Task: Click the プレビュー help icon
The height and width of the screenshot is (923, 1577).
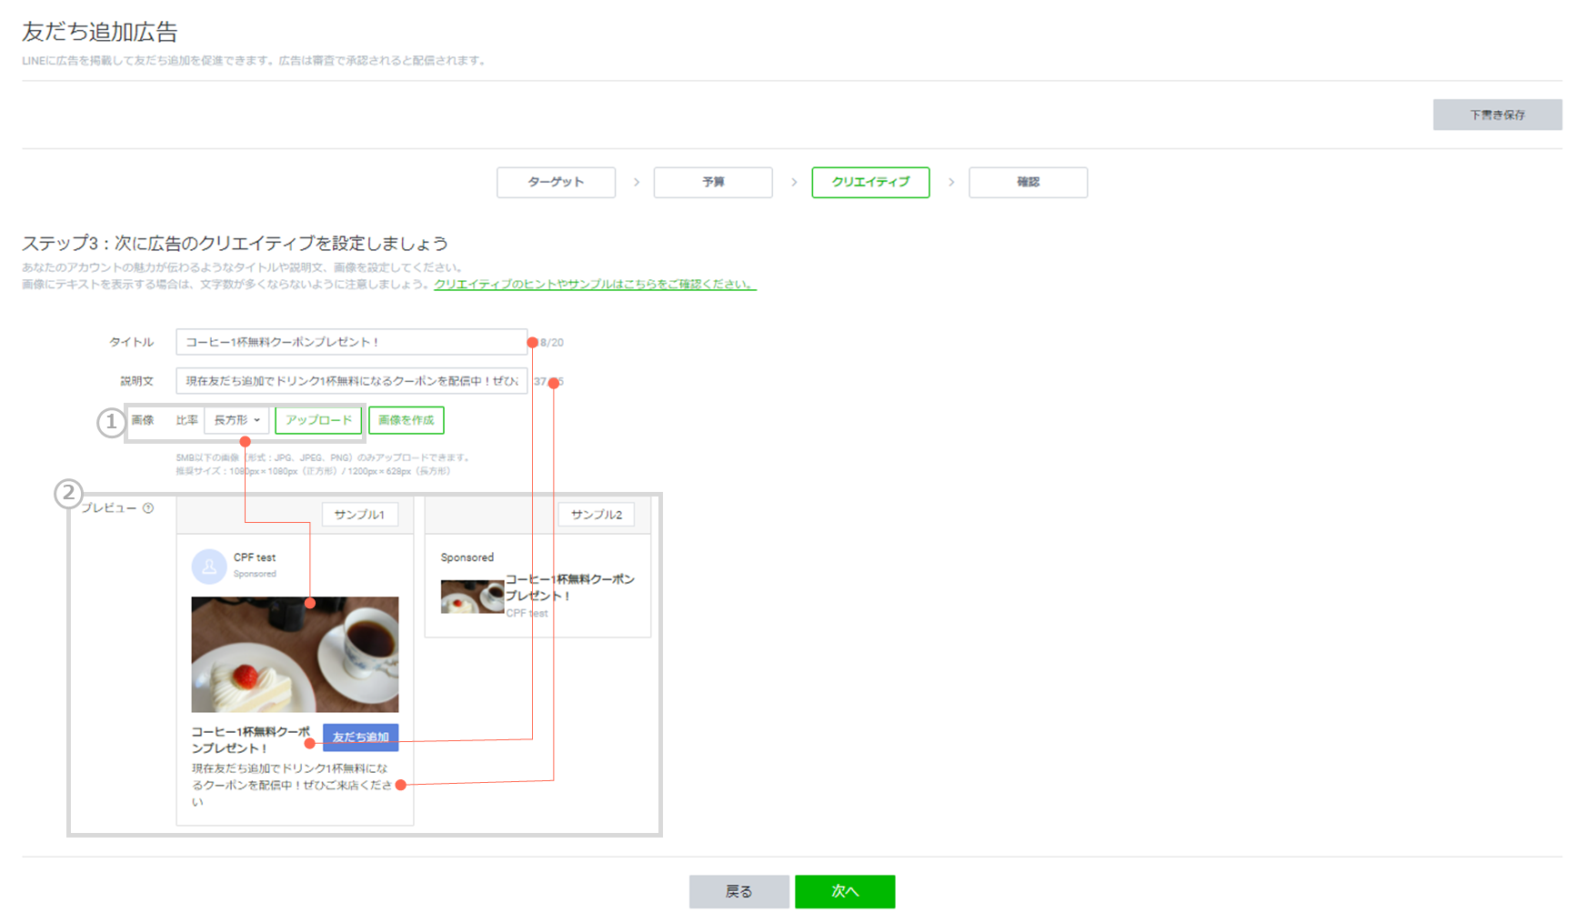Action: pyautogui.click(x=148, y=508)
